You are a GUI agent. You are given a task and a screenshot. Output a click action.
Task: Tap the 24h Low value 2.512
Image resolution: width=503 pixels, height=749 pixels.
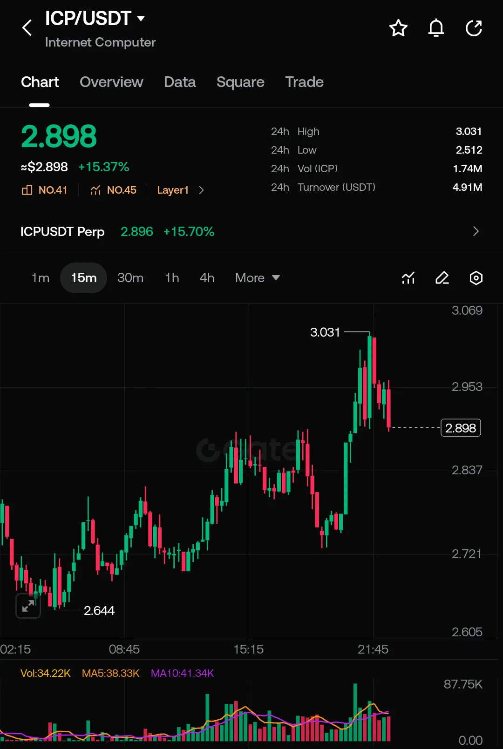(469, 150)
